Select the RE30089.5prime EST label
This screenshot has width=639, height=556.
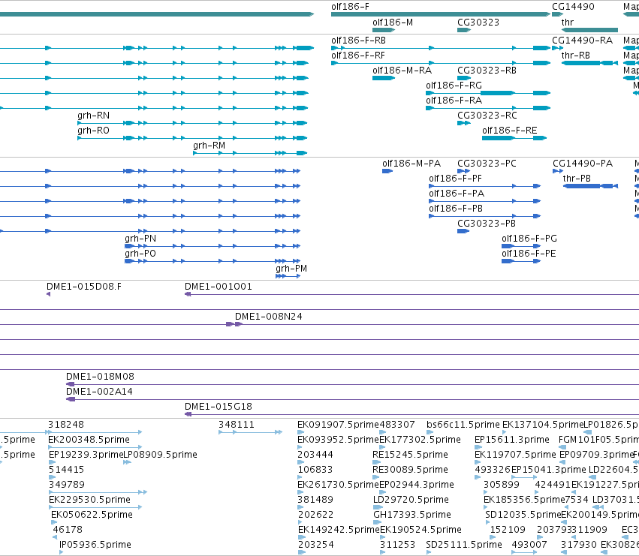(411, 470)
